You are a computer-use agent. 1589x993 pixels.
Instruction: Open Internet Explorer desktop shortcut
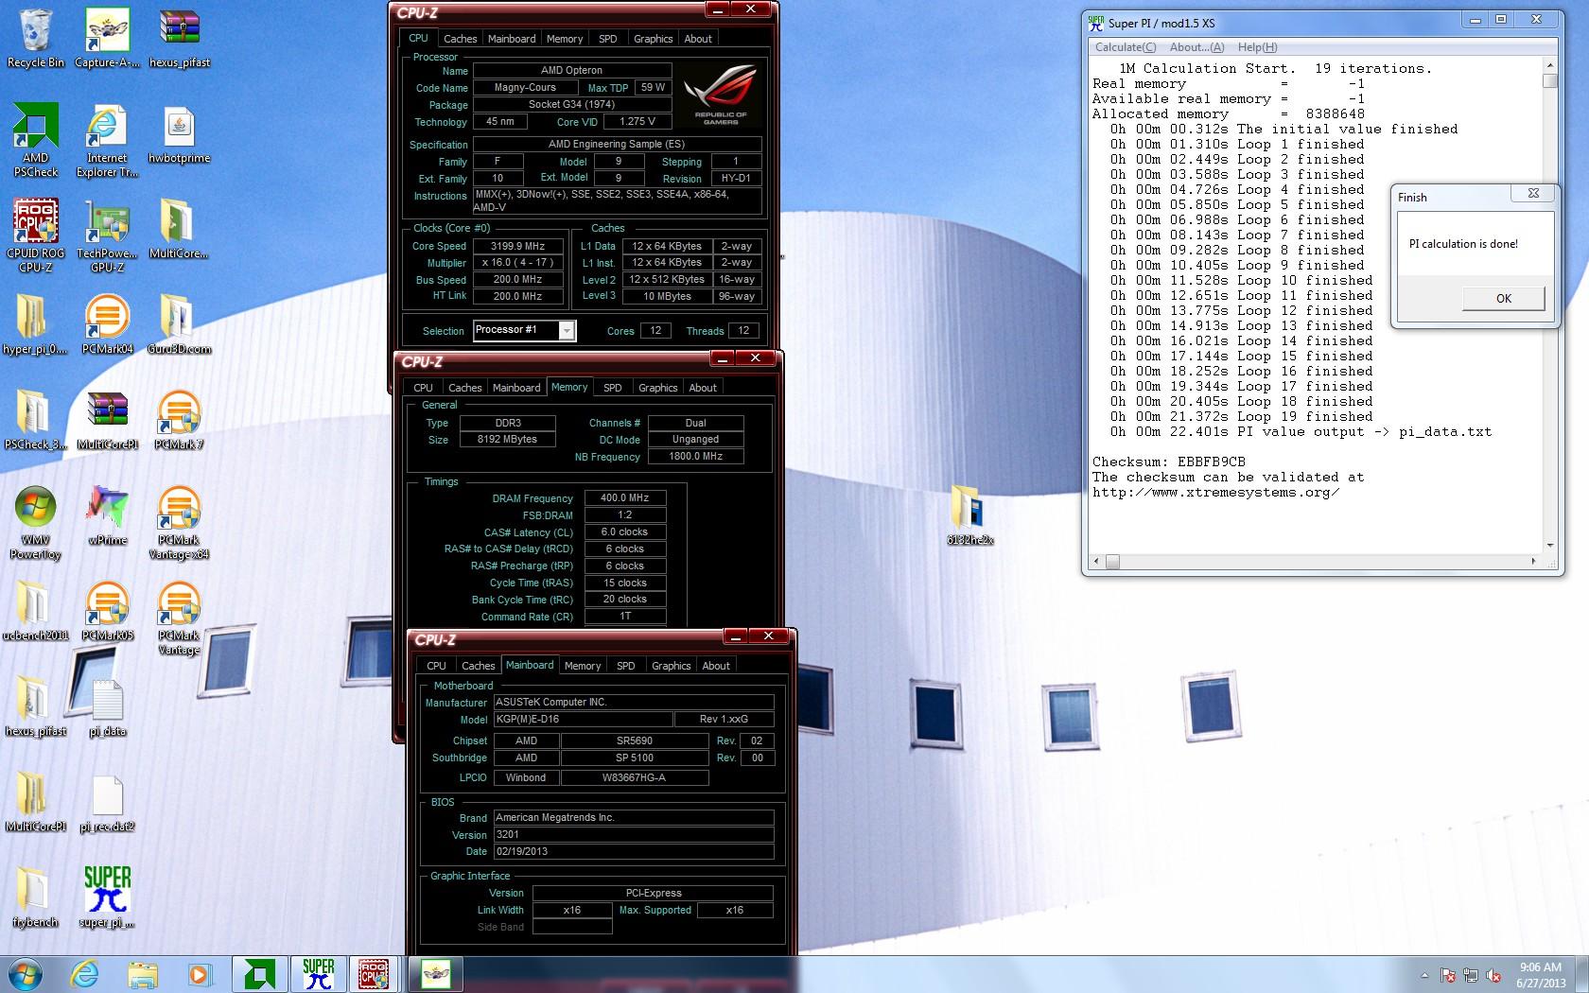pyautogui.click(x=107, y=140)
